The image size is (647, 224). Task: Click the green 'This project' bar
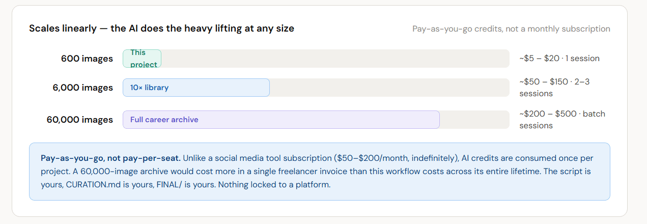click(142, 59)
